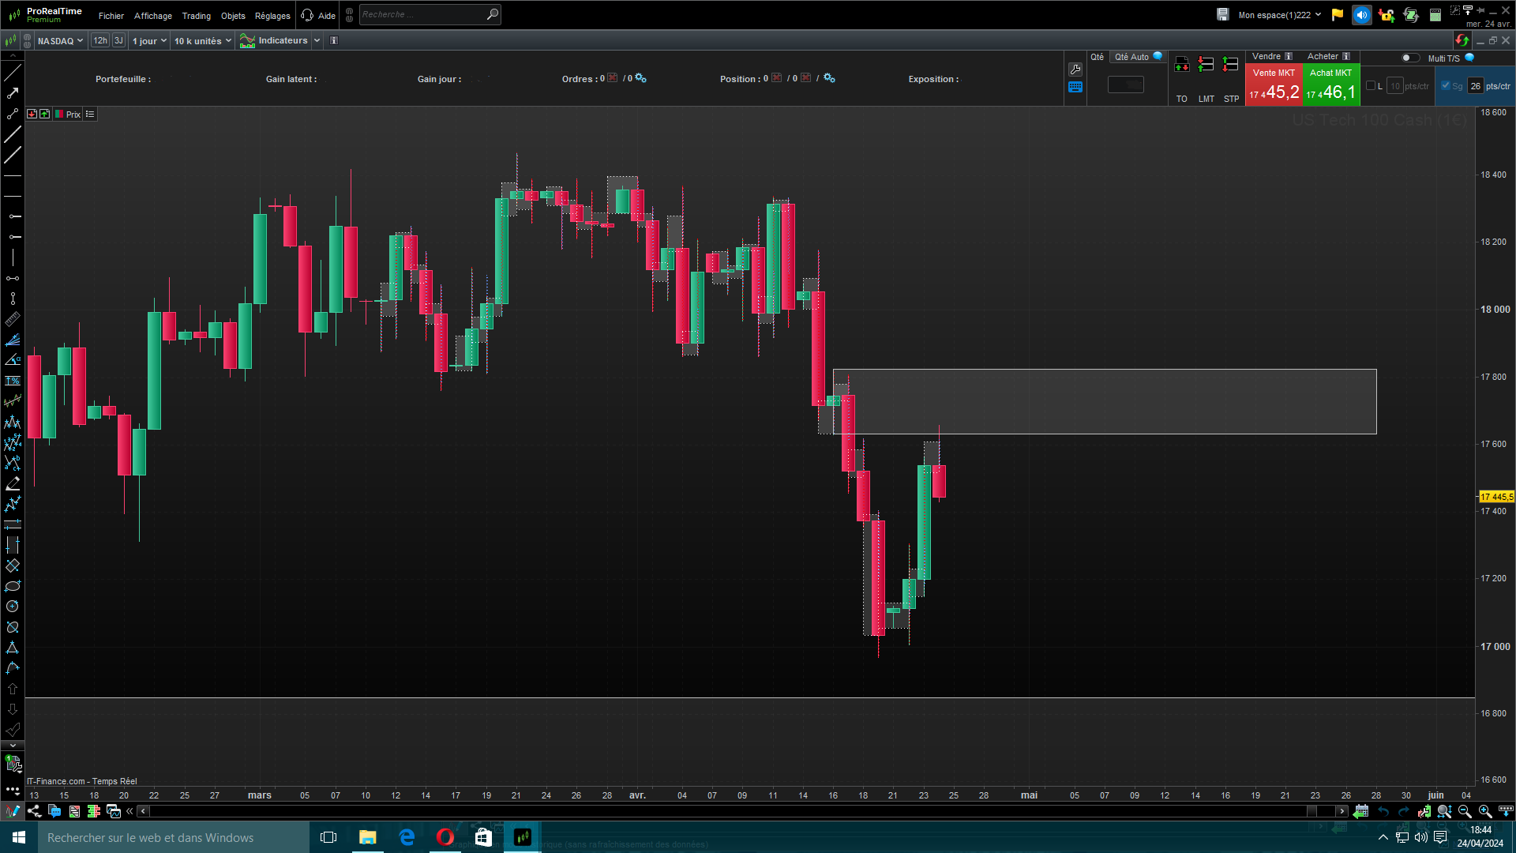The height and width of the screenshot is (853, 1516).
Task: Click the blue keyboard icon in trading panel
Action: coord(1075,88)
